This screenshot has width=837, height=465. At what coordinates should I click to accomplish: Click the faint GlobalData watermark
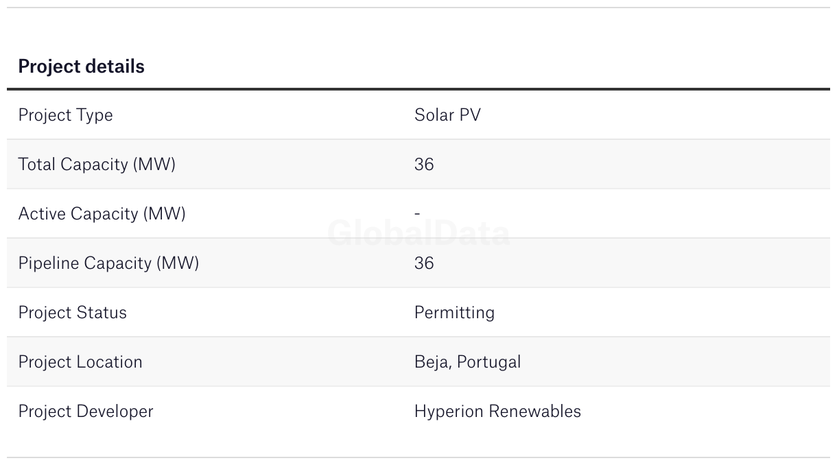pyautogui.click(x=418, y=234)
